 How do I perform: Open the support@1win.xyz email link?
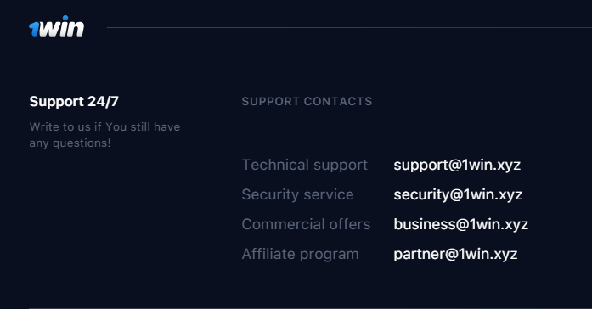[457, 166]
